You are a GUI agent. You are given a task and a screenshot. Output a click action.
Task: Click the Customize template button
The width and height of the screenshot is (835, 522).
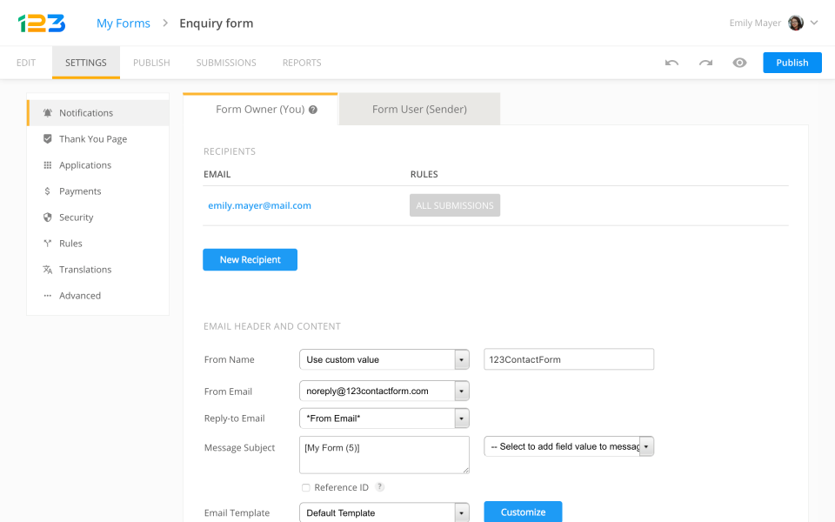523,512
